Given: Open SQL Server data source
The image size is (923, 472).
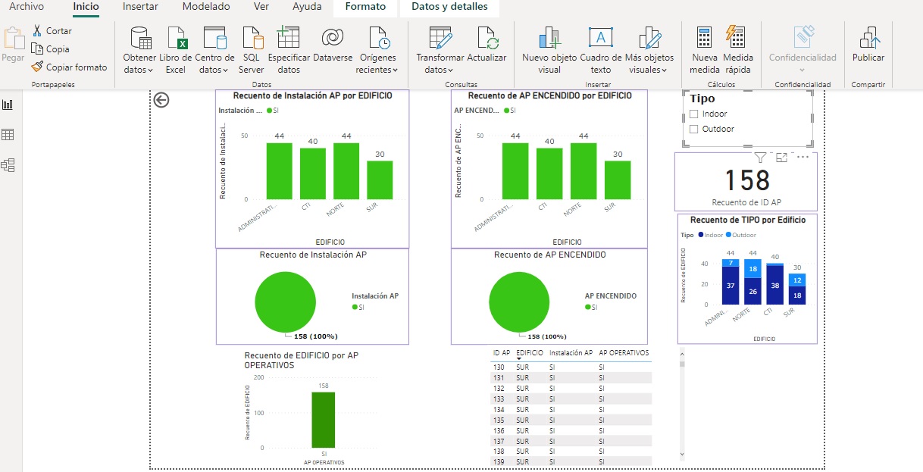Looking at the screenshot, I should [x=252, y=39].
